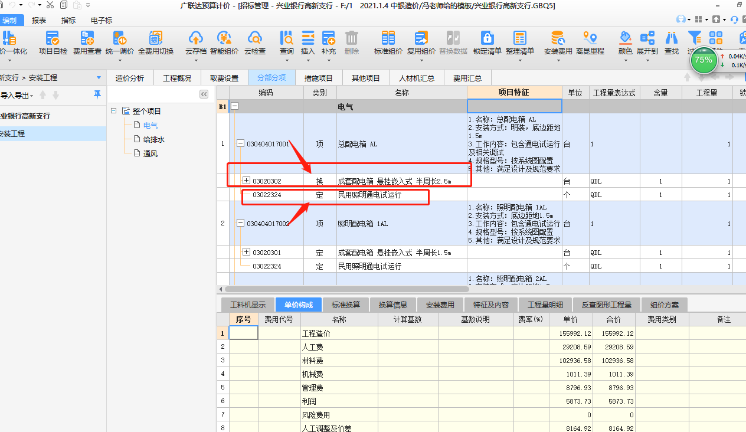Screen dimensions: 746x432
Task: Click the 费用代号 column header
Action: pyautogui.click(x=279, y=319)
